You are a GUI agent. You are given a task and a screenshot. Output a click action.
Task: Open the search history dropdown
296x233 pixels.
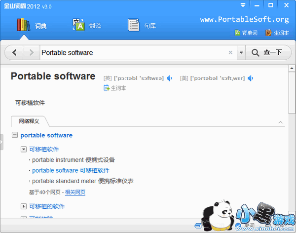pyautogui.click(x=241, y=52)
